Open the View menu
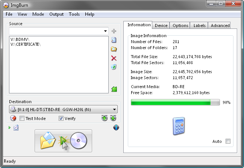The height and width of the screenshot is (168, 244). coord(22,14)
